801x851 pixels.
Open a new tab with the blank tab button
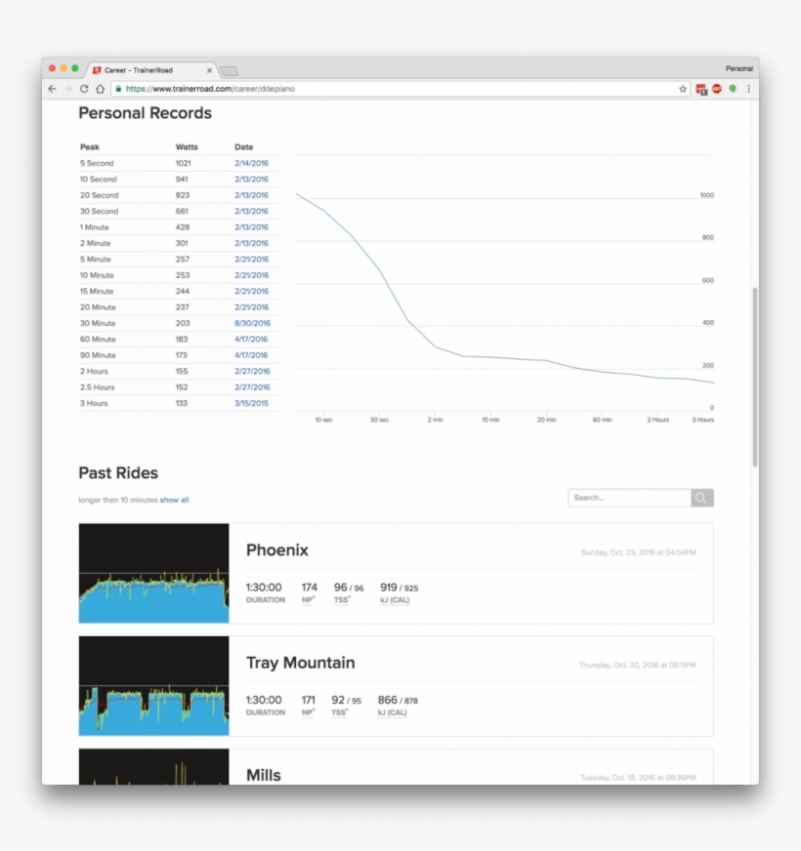coord(229,70)
